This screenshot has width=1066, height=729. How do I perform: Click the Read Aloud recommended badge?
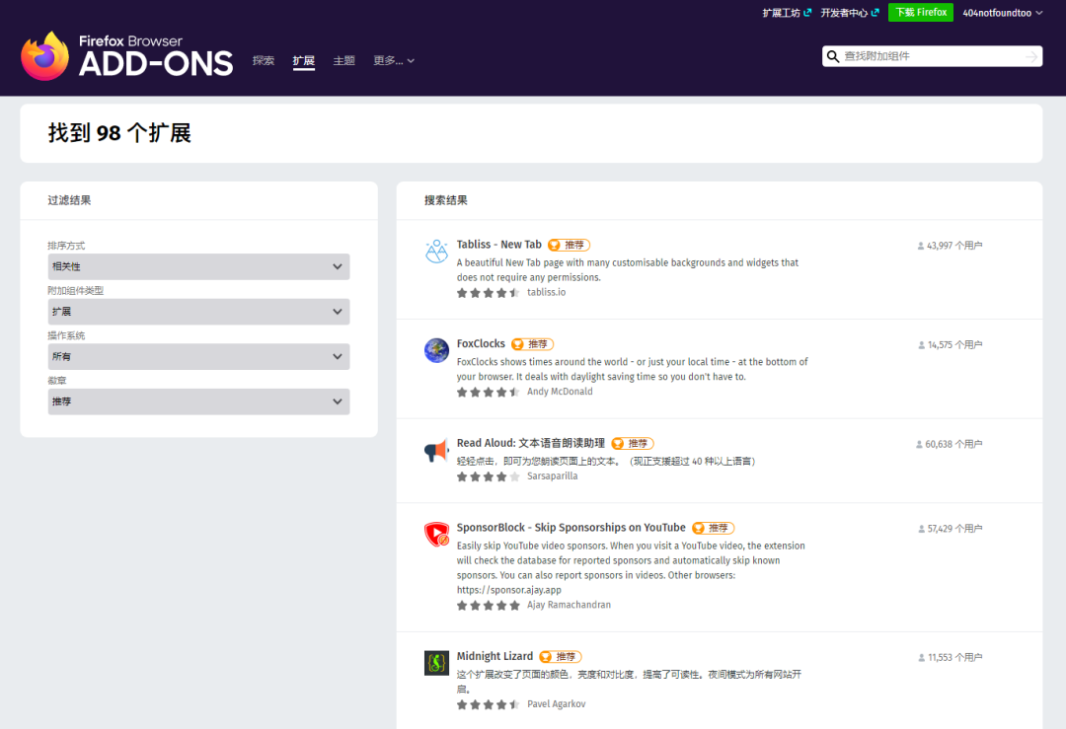coord(633,444)
